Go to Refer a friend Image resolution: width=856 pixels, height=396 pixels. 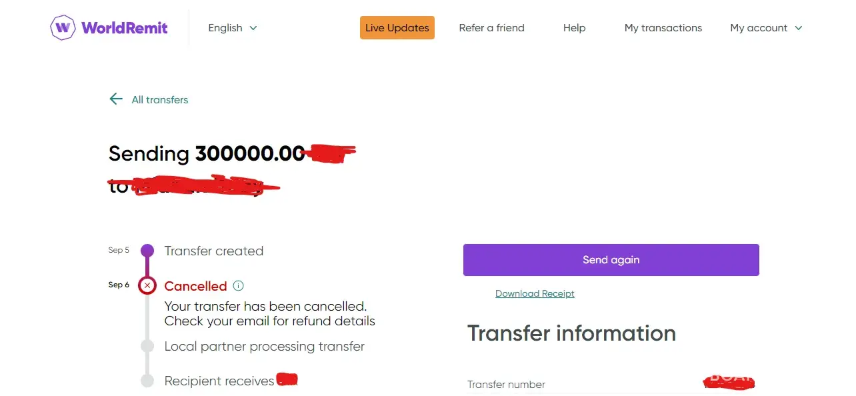[492, 28]
